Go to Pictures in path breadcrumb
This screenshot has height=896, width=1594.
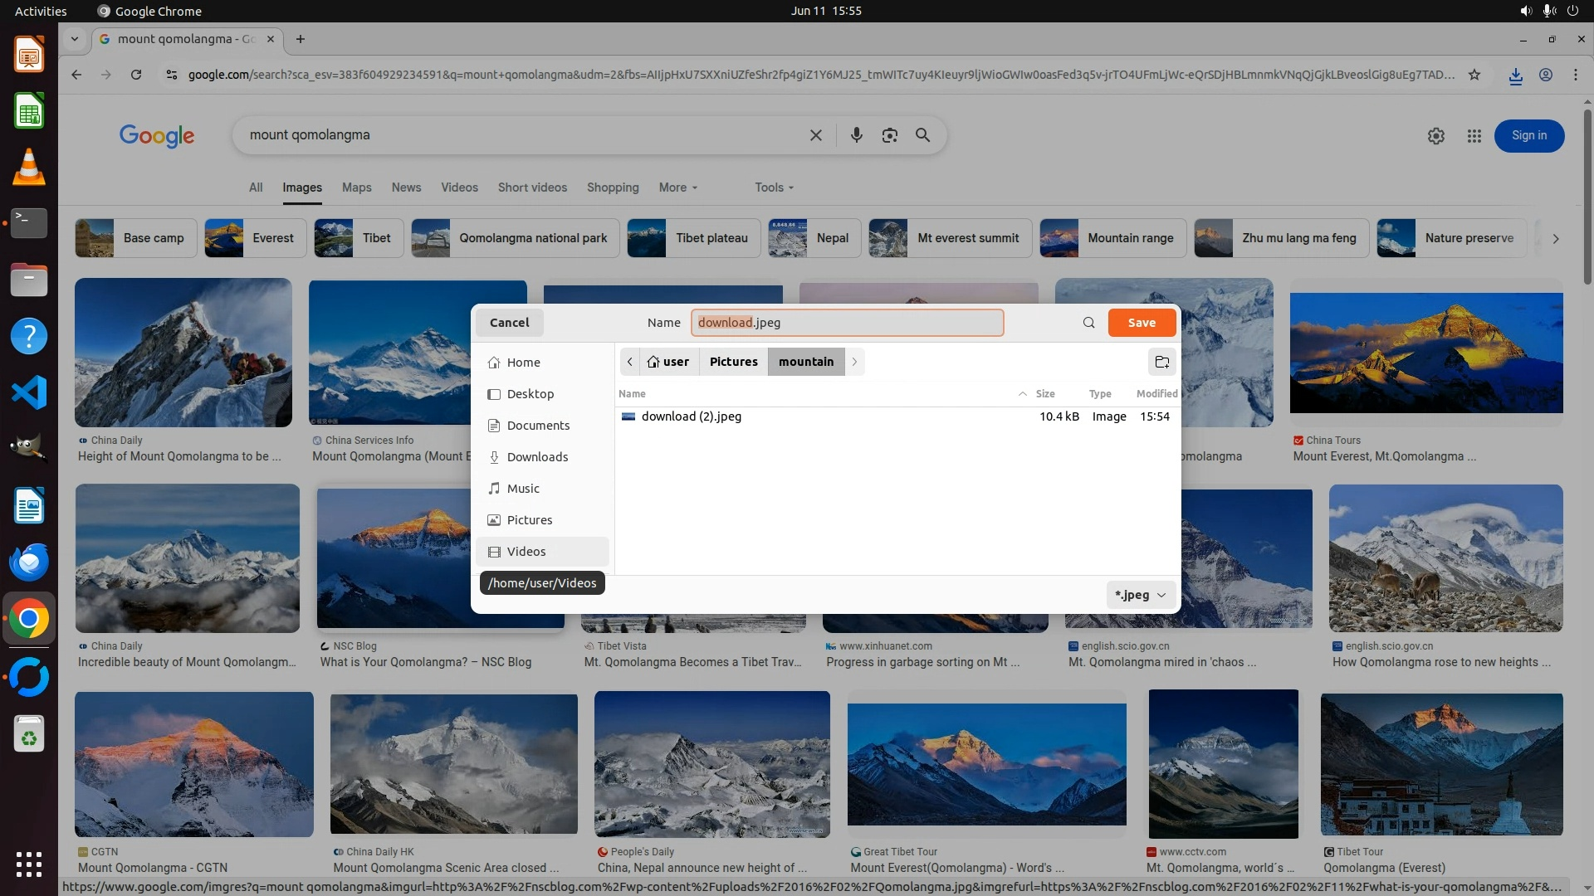pyautogui.click(x=733, y=362)
